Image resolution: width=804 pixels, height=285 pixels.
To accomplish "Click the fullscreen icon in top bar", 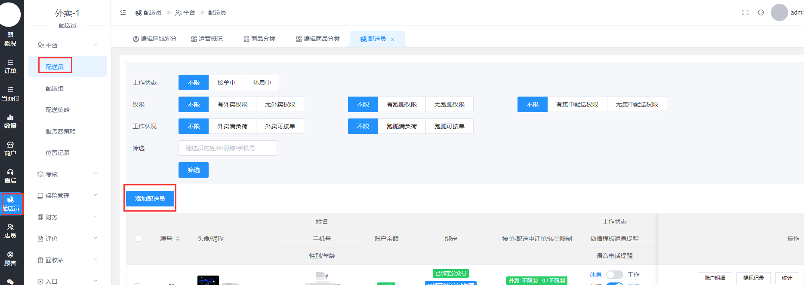I will click(745, 12).
